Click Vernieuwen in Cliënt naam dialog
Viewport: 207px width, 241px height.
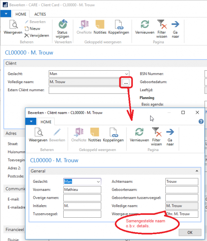pos(139,135)
